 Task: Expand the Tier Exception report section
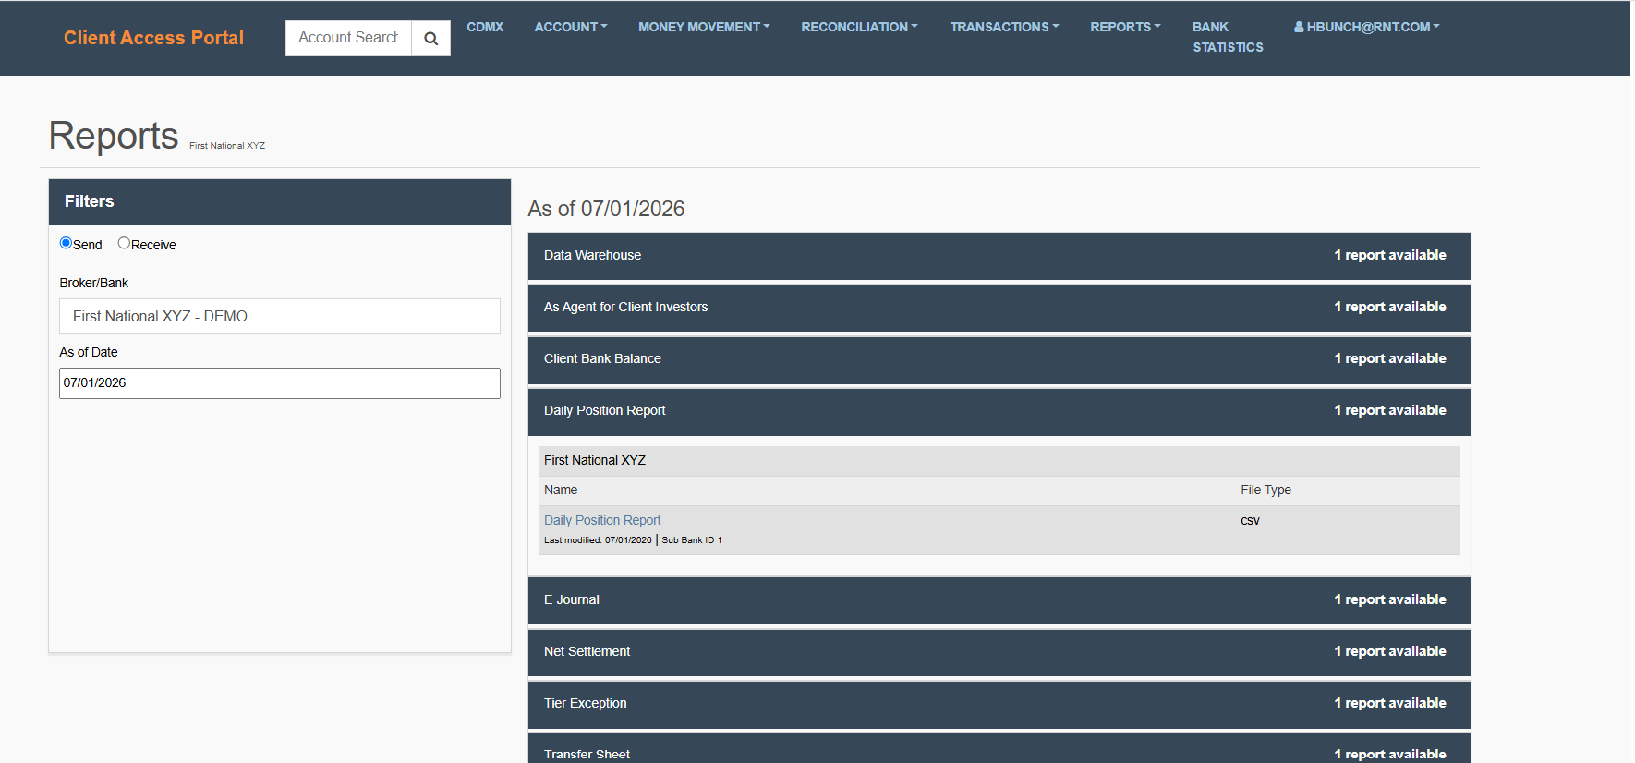[x=999, y=704]
